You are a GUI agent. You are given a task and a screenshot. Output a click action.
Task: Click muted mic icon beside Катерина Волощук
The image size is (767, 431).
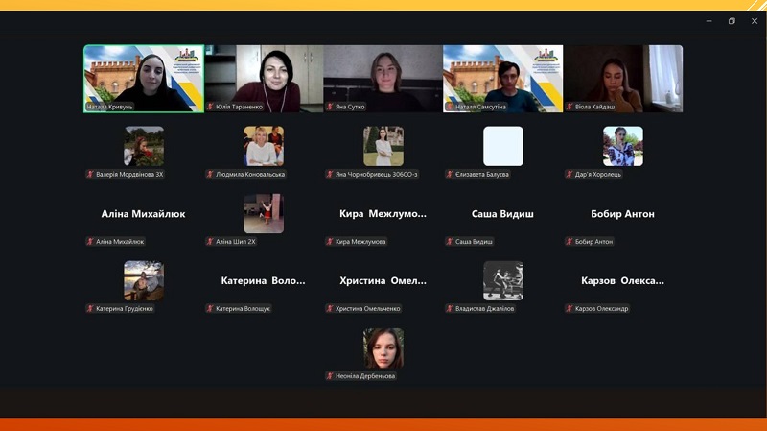[x=211, y=308]
